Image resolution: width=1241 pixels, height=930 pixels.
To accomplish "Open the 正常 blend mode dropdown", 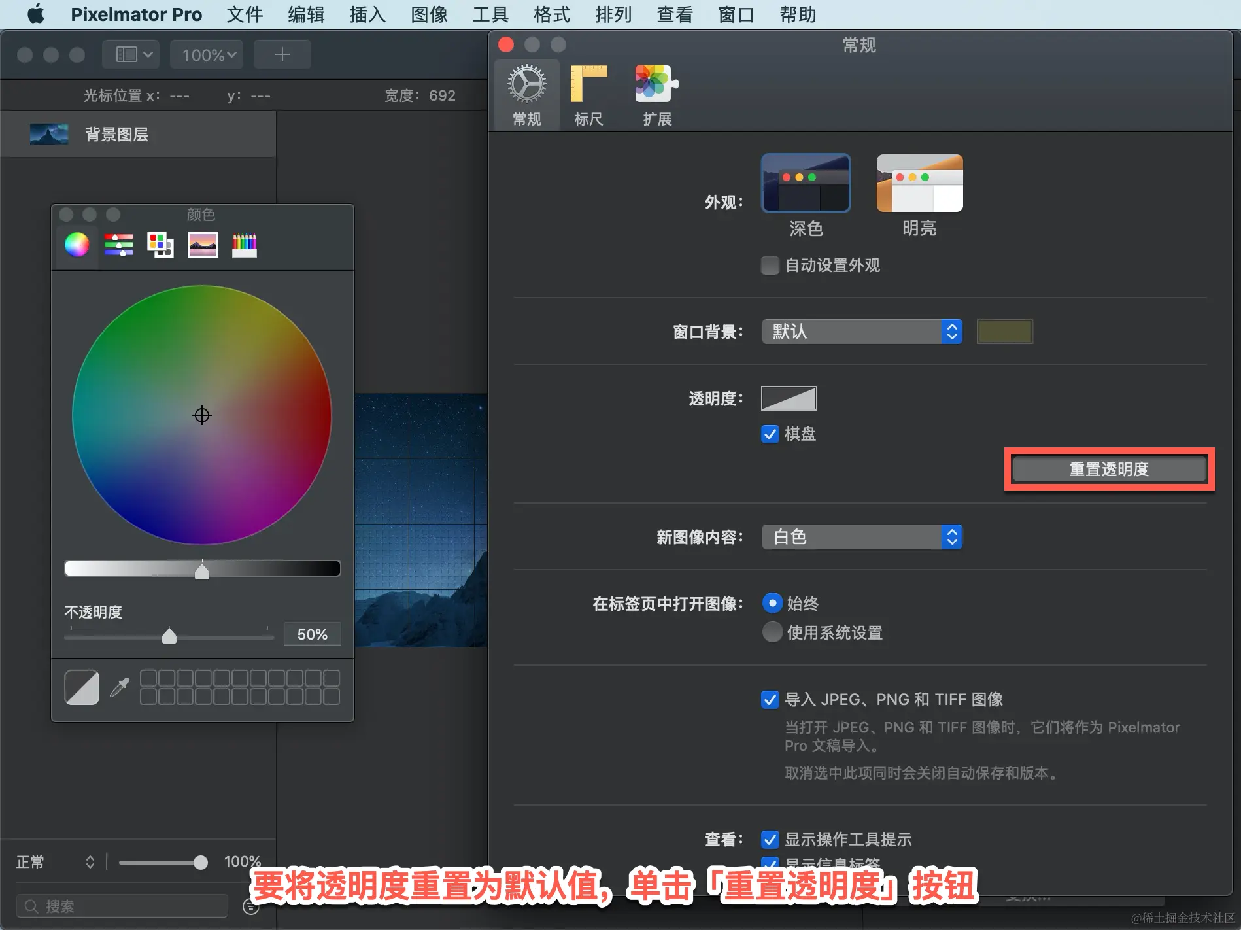I will pos(56,862).
